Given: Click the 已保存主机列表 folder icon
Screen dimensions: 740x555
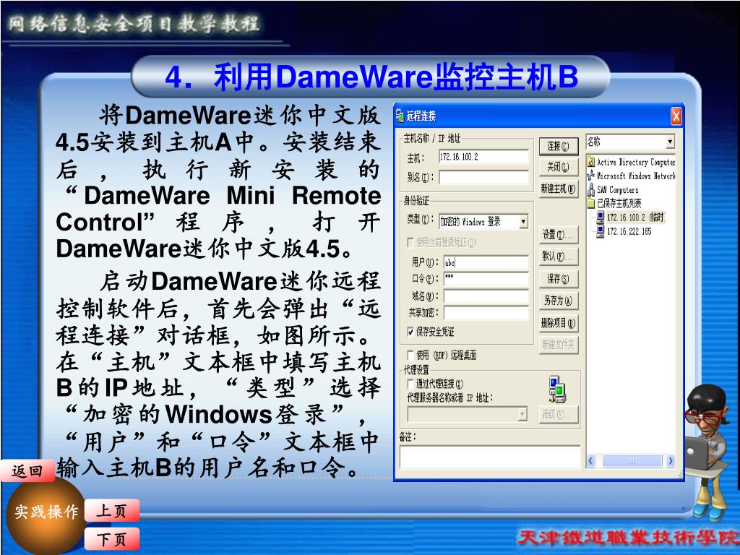Looking at the screenshot, I should 590,203.
